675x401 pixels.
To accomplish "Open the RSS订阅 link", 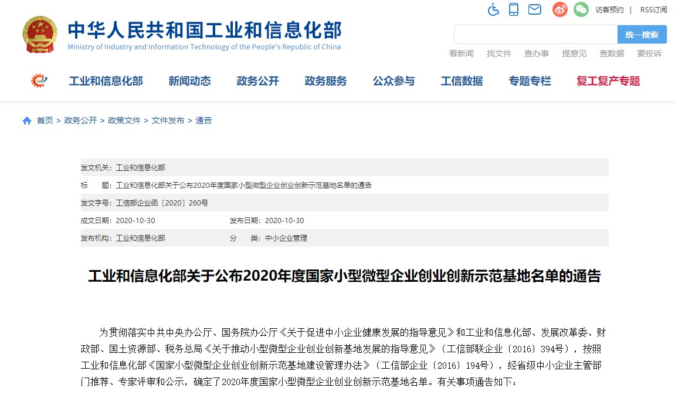I will [653, 10].
